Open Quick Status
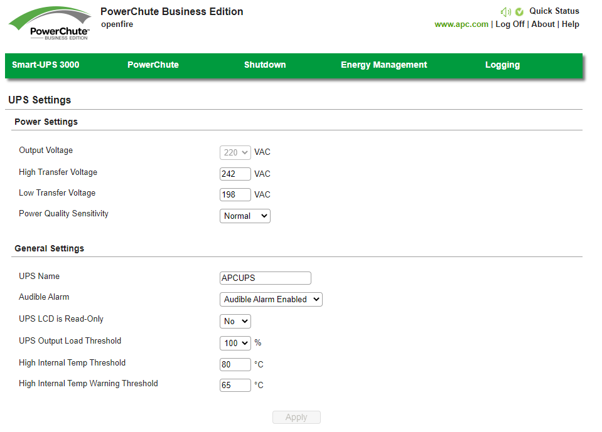602x432 pixels. click(x=554, y=11)
